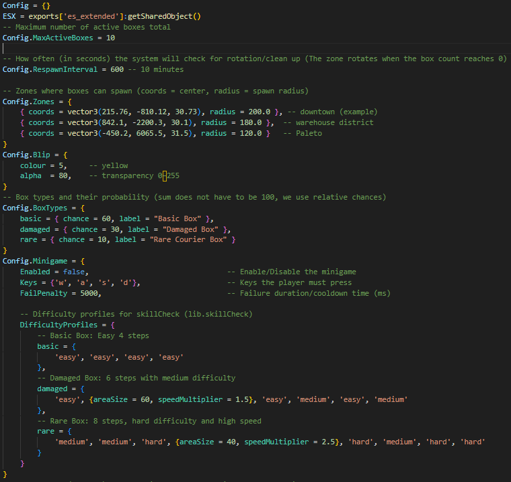511x482 pixels.
Task: Click the "Rare Courier Box" label string
Action: tap(188, 239)
